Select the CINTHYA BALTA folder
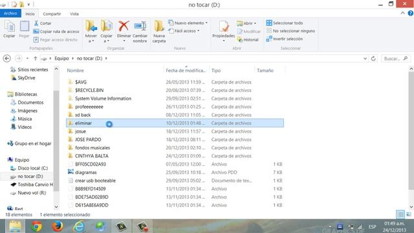 (x=92, y=156)
